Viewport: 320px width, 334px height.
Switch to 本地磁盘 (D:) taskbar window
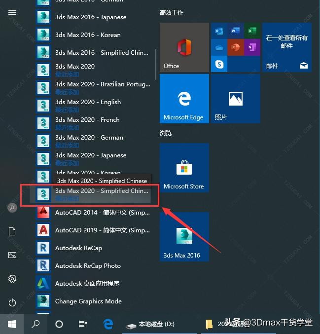160,324
